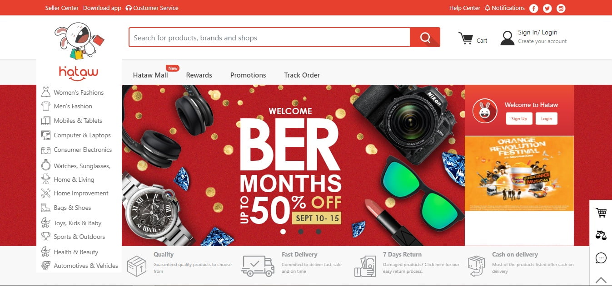The image size is (612, 286).
Task: Select the second banner carousel dot
Action: tap(301, 232)
